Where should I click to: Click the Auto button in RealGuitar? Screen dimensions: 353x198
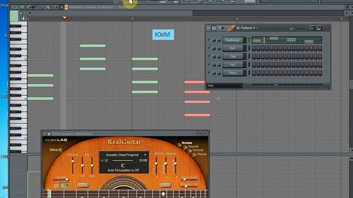tap(83, 185)
